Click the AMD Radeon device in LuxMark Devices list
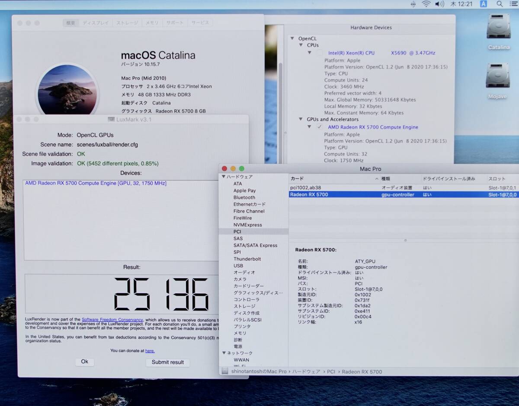Screen dimensions: 519x406 pyautogui.click(x=96, y=183)
